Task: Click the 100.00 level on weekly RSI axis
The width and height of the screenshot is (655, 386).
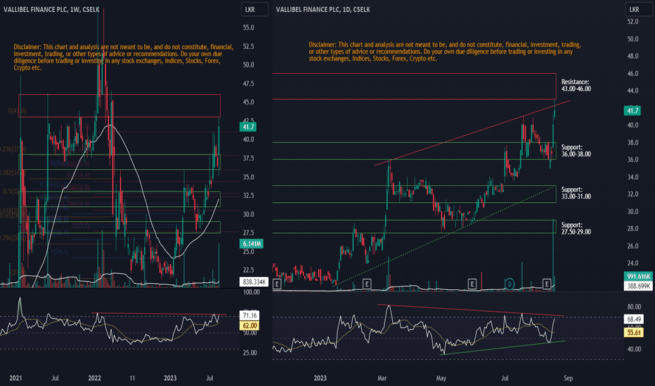Action: [x=251, y=292]
